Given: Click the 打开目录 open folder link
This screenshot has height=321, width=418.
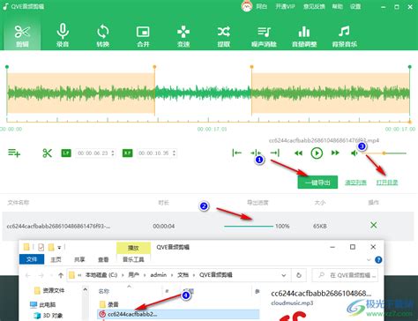Looking at the screenshot, I should 387,183.
